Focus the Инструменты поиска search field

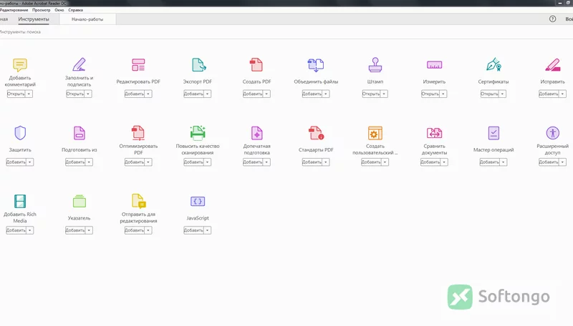22,32
